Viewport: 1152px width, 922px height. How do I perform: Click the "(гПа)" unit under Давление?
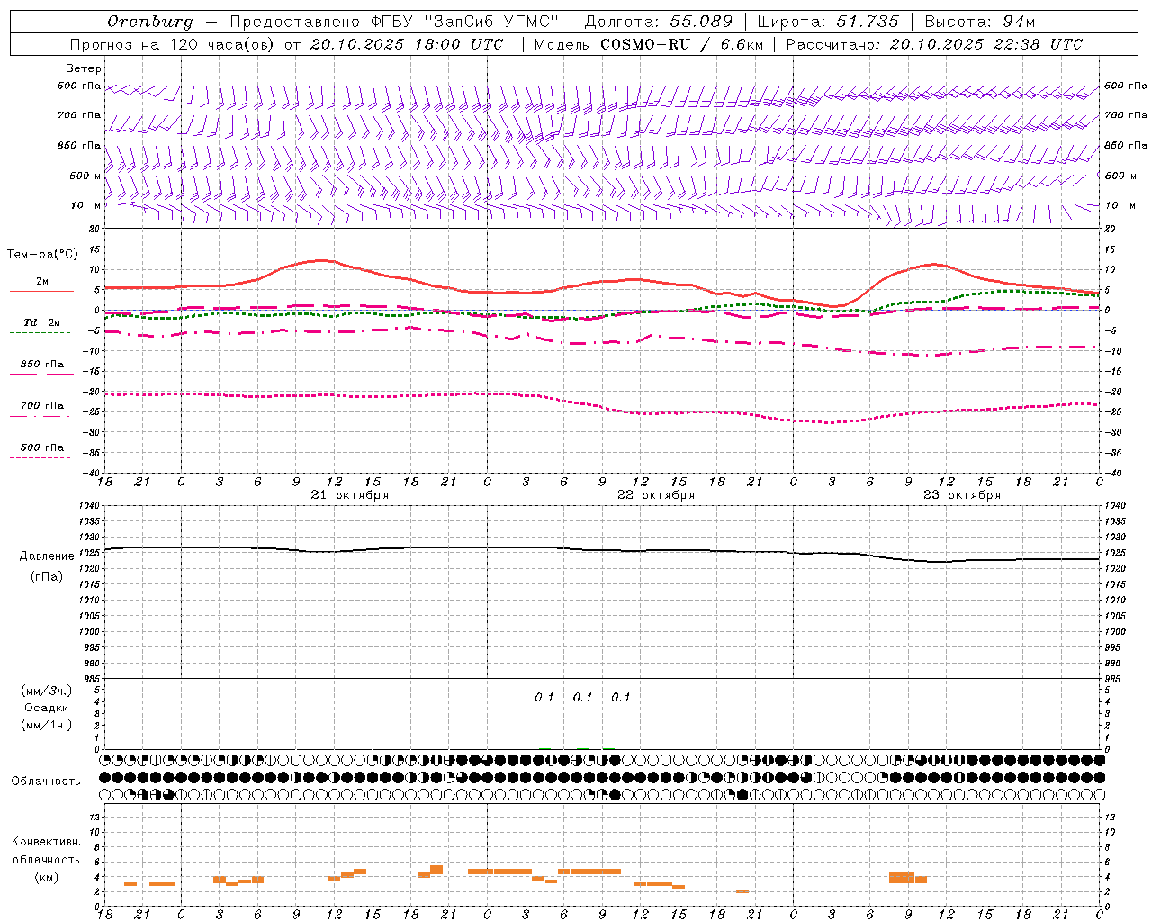point(47,577)
